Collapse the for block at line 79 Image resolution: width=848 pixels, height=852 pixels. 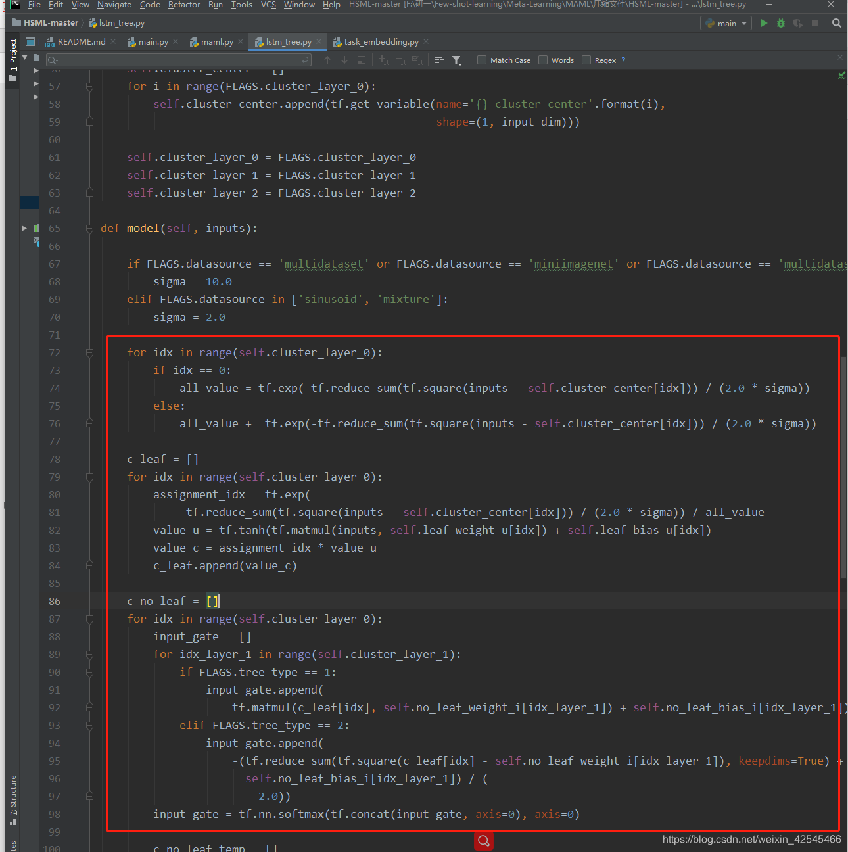point(89,477)
